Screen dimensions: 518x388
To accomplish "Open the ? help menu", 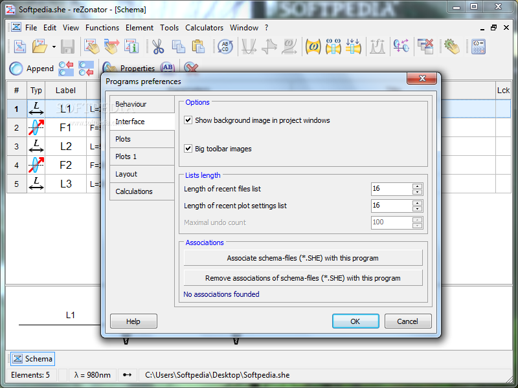I will (x=266, y=28).
